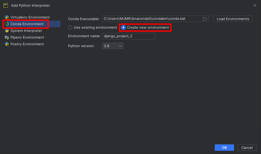Click the Environment name text field
The height and width of the screenshot is (154, 261).
(x=129, y=36)
